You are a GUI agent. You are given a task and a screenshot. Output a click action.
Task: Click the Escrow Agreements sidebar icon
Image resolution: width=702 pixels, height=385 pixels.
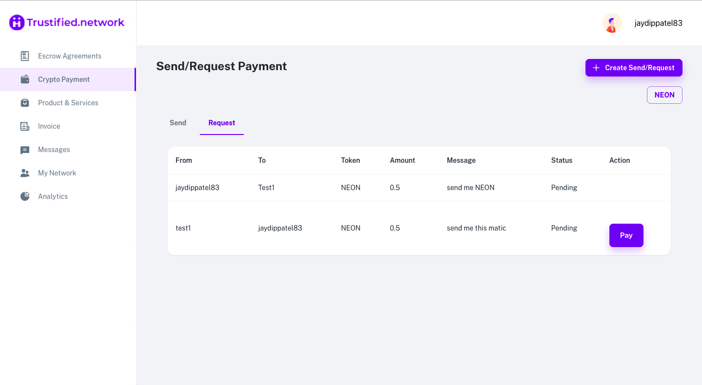tap(25, 56)
